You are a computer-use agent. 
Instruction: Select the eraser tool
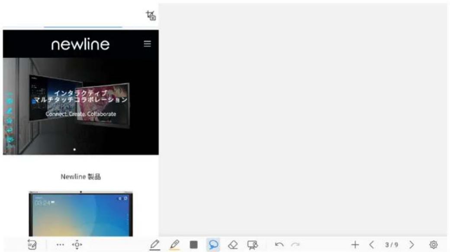click(x=233, y=245)
